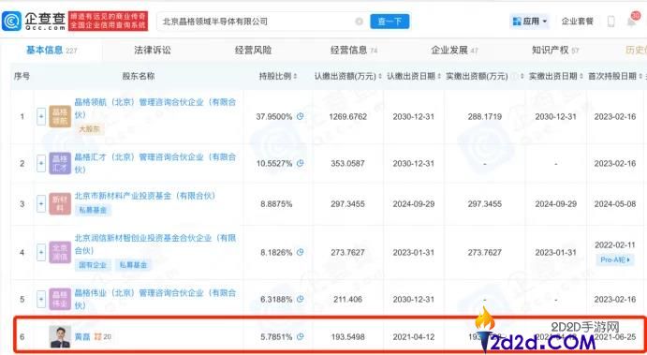647x355 pixels.
Task: Click the 晶格伟业 logo thumbnail
Action: coord(60,300)
